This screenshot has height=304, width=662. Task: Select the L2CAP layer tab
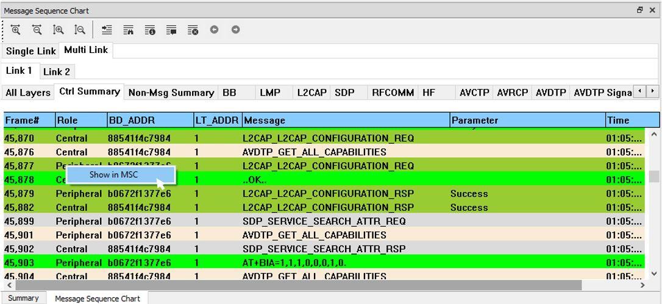pyautogui.click(x=311, y=93)
